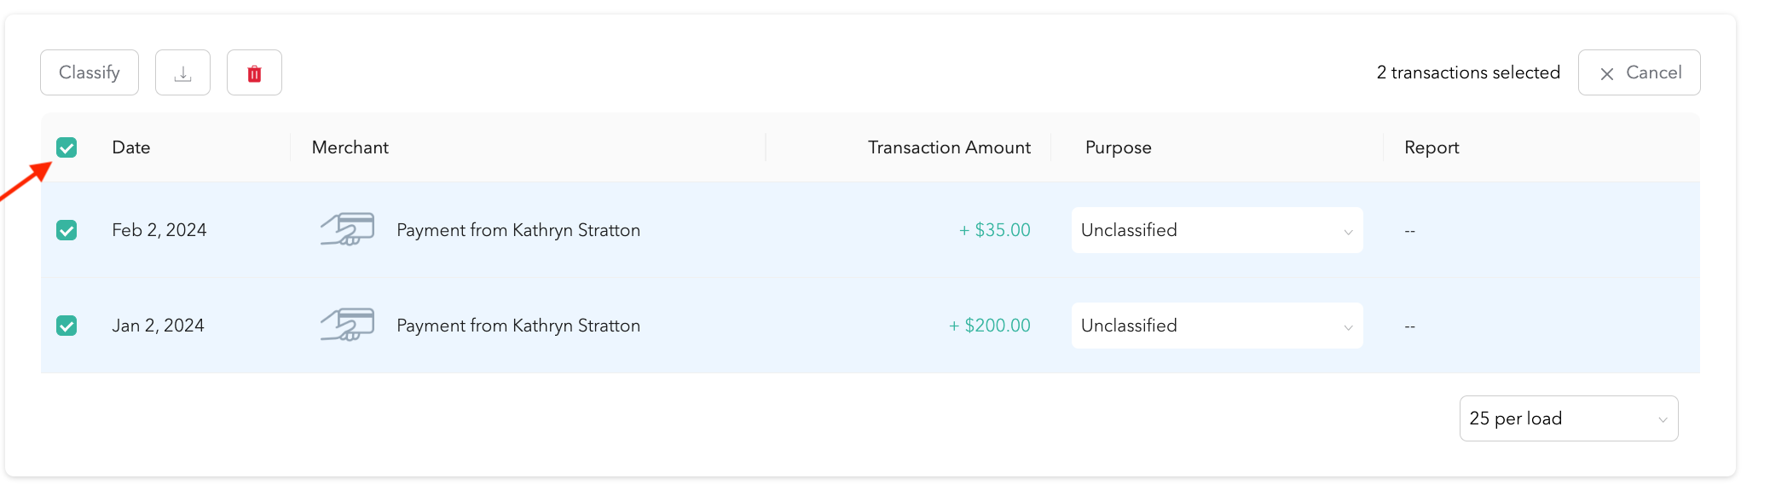
Task: Click the Transaction Amount column header
Action: [949, 147]
